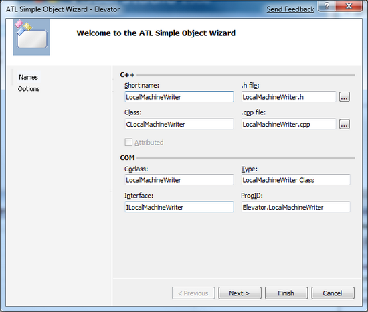Click the Send Feedback link
Image resolution: width=368 pixels, height=312 pixels.
point(290,9)
